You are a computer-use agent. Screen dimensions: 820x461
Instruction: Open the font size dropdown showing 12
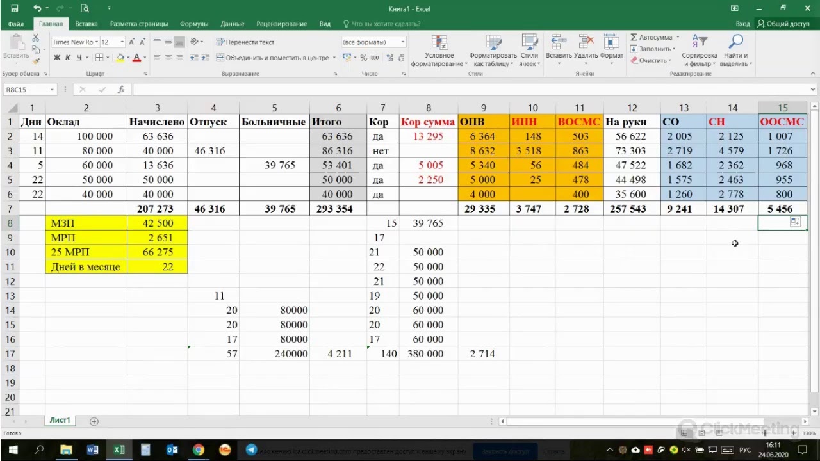pyautogui.click(x=122, y=42)
